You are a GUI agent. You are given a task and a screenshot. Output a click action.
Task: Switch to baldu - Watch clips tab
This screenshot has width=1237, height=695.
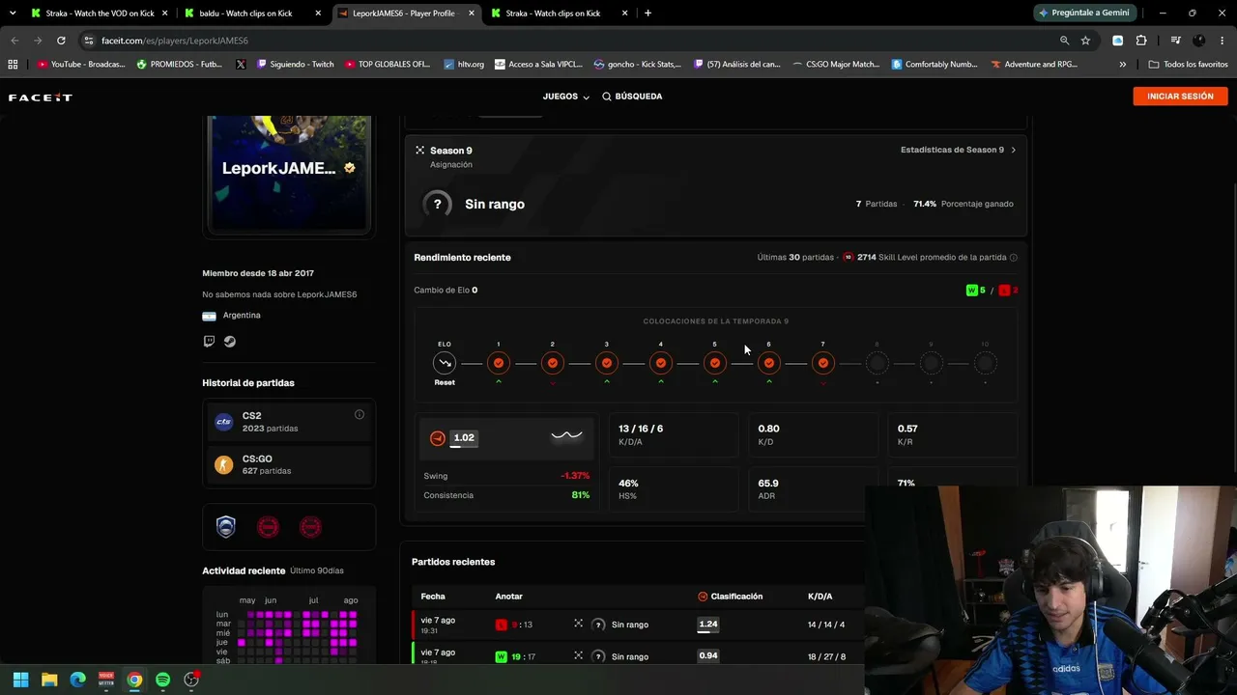251,14
